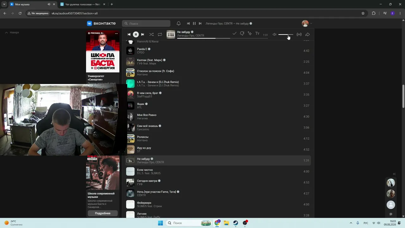The image size is (405, 228).
Task: Open browser extensions puzzle icon
Action: pyautogui.click(x=374, y=13)
